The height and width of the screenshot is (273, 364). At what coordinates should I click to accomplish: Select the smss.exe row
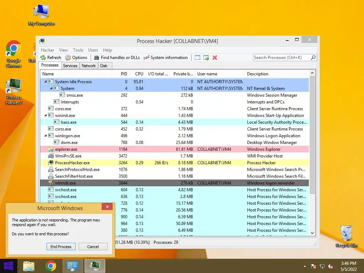point(175,95)
